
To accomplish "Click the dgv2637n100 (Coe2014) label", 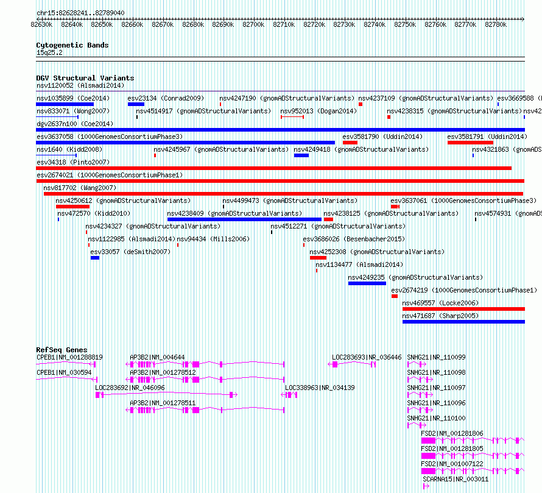I will point(75,124).
